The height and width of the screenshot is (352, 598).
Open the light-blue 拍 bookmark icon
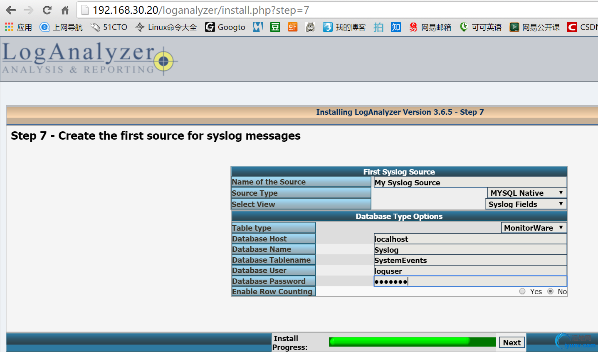point(378,27)
